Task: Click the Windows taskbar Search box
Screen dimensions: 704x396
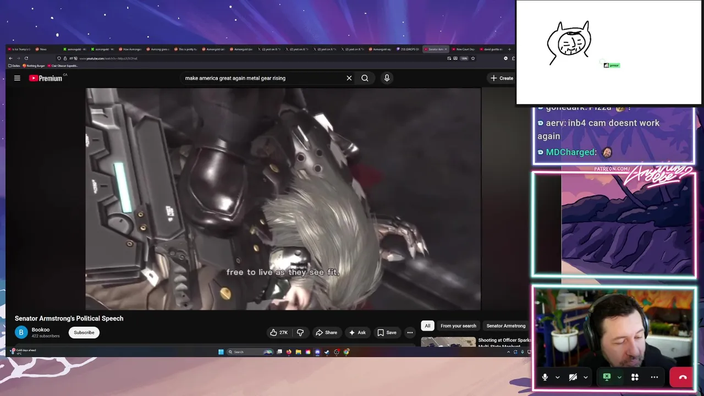Action: coord(250,352)
